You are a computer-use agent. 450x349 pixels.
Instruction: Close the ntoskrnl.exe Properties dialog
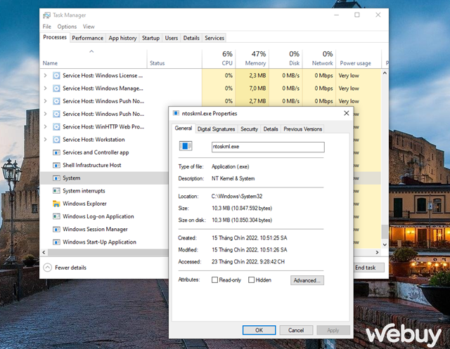[347, 113]
